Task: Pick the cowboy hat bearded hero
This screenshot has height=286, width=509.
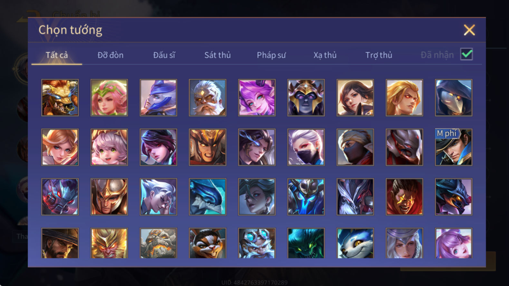Action: pyautogui.click(x=60, y=243)
